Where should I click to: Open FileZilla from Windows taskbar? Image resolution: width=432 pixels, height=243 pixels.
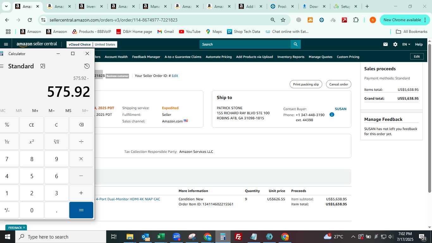pos(238,237)
